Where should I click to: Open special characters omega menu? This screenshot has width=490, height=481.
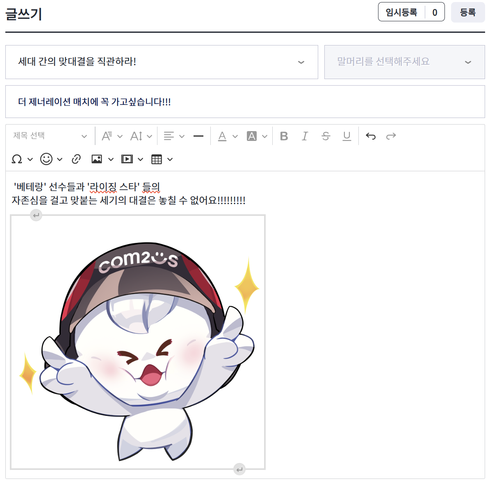point(17,159)
